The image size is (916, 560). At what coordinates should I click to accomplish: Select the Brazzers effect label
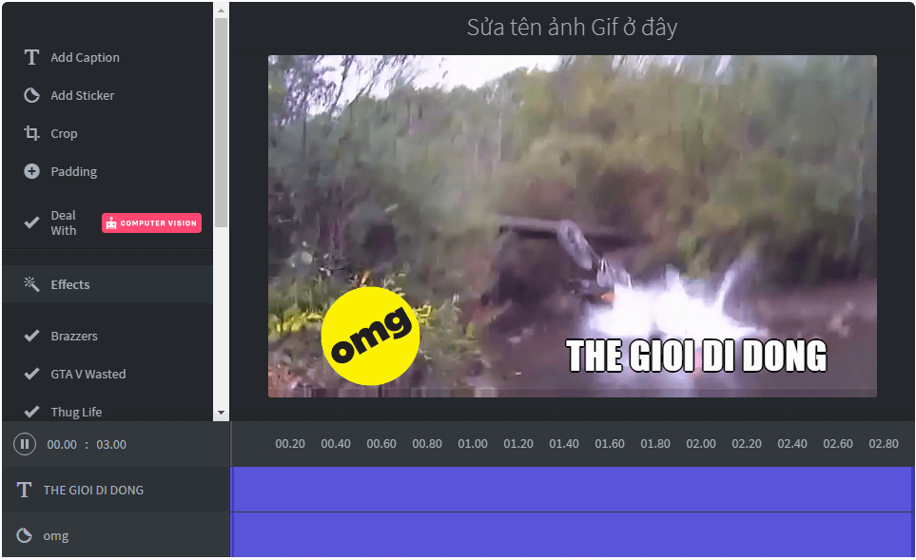point(74,336)
